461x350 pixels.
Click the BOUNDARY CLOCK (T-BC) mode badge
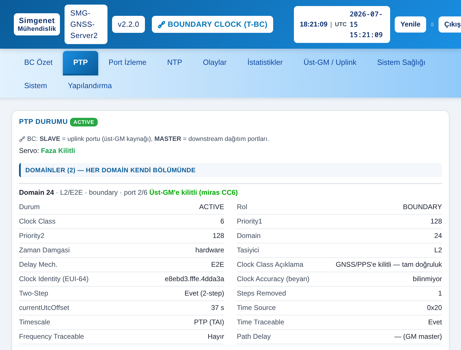212,24
